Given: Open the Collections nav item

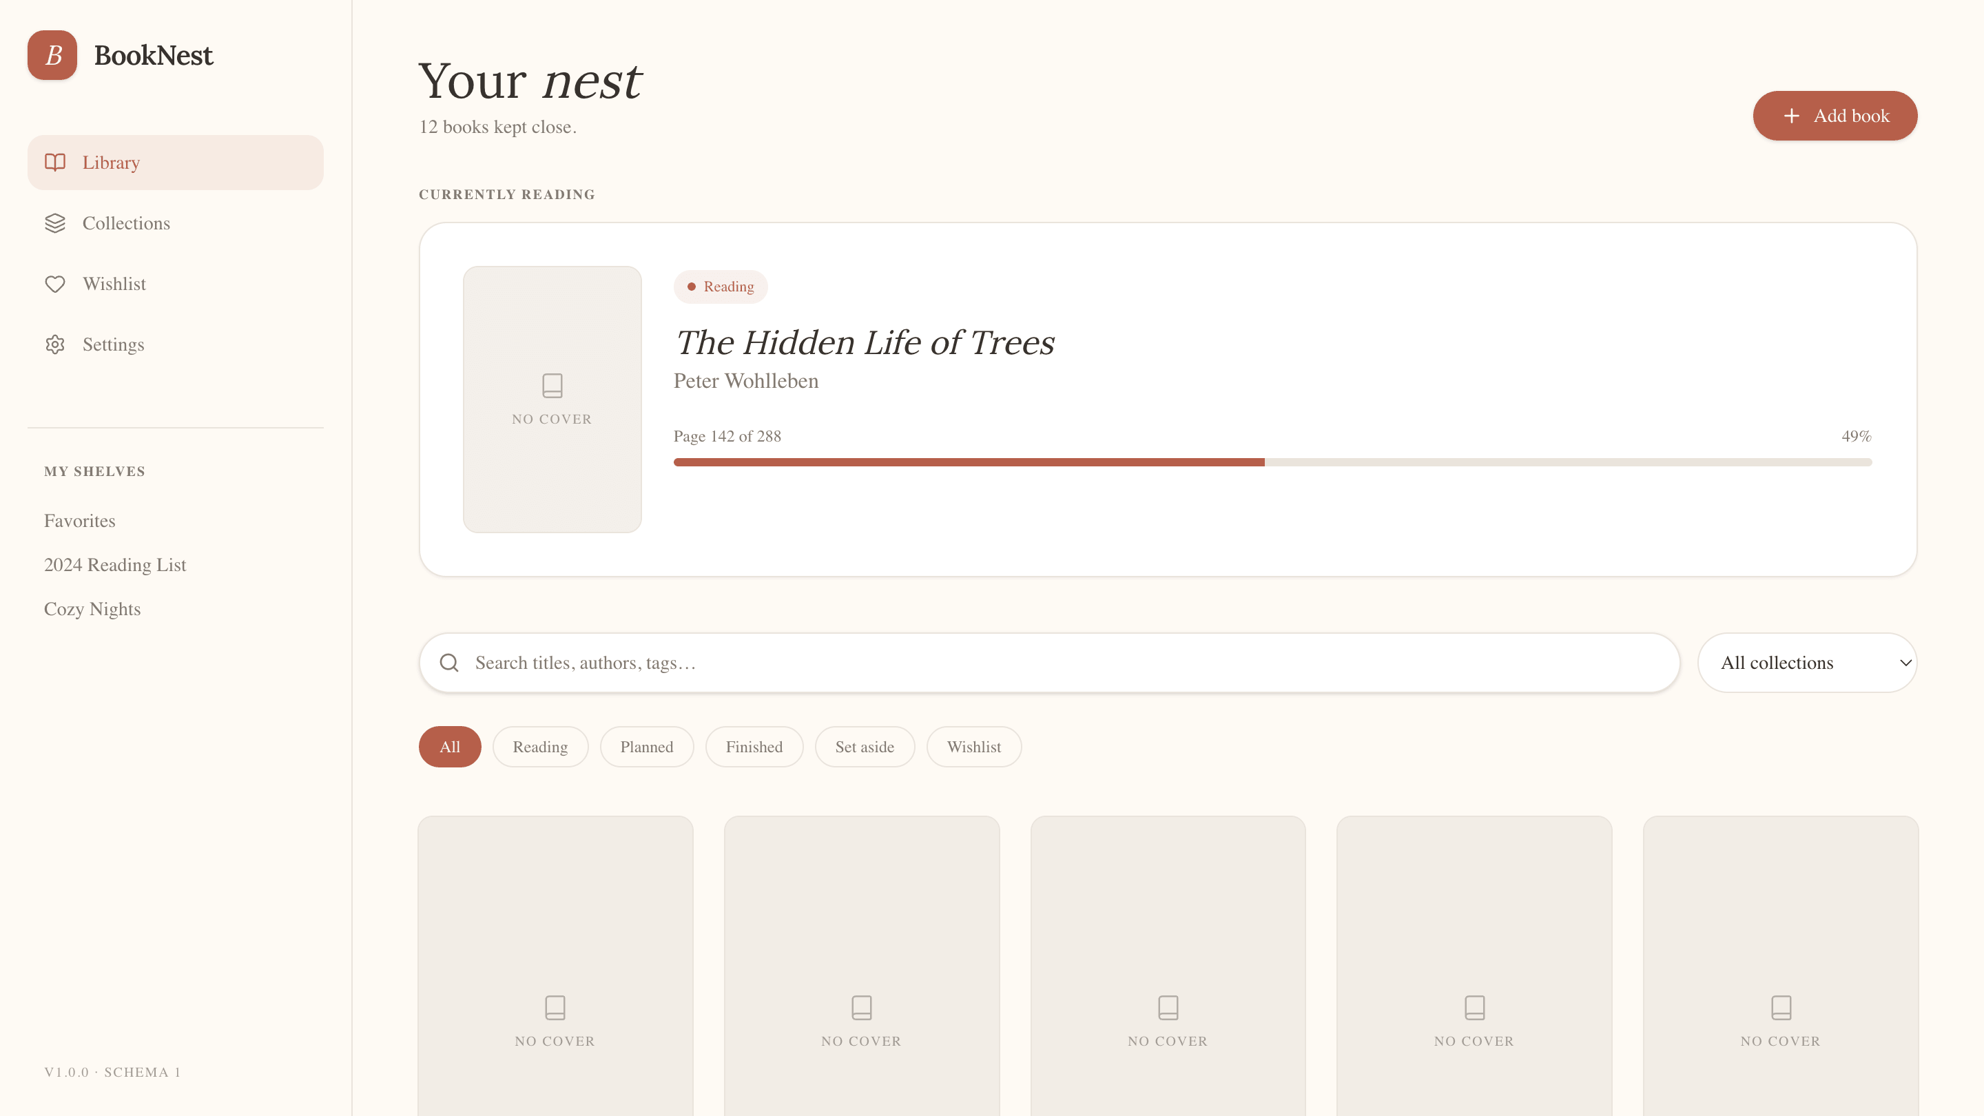Looking at the screenshot, I should (x=176, y=223).
